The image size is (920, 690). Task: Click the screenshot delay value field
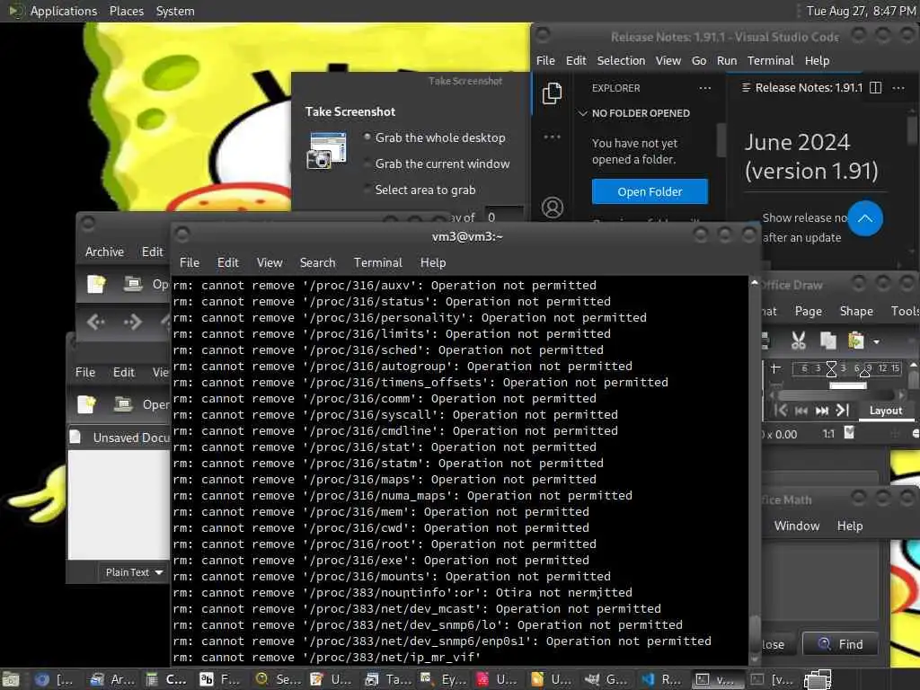click(x=504, y=217)
